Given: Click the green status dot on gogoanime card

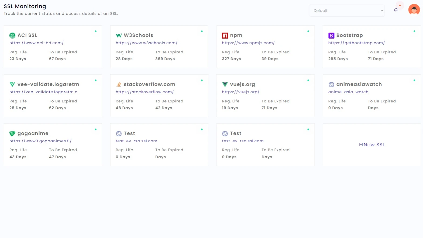Looking at the screenshot, I should [95, 129].
